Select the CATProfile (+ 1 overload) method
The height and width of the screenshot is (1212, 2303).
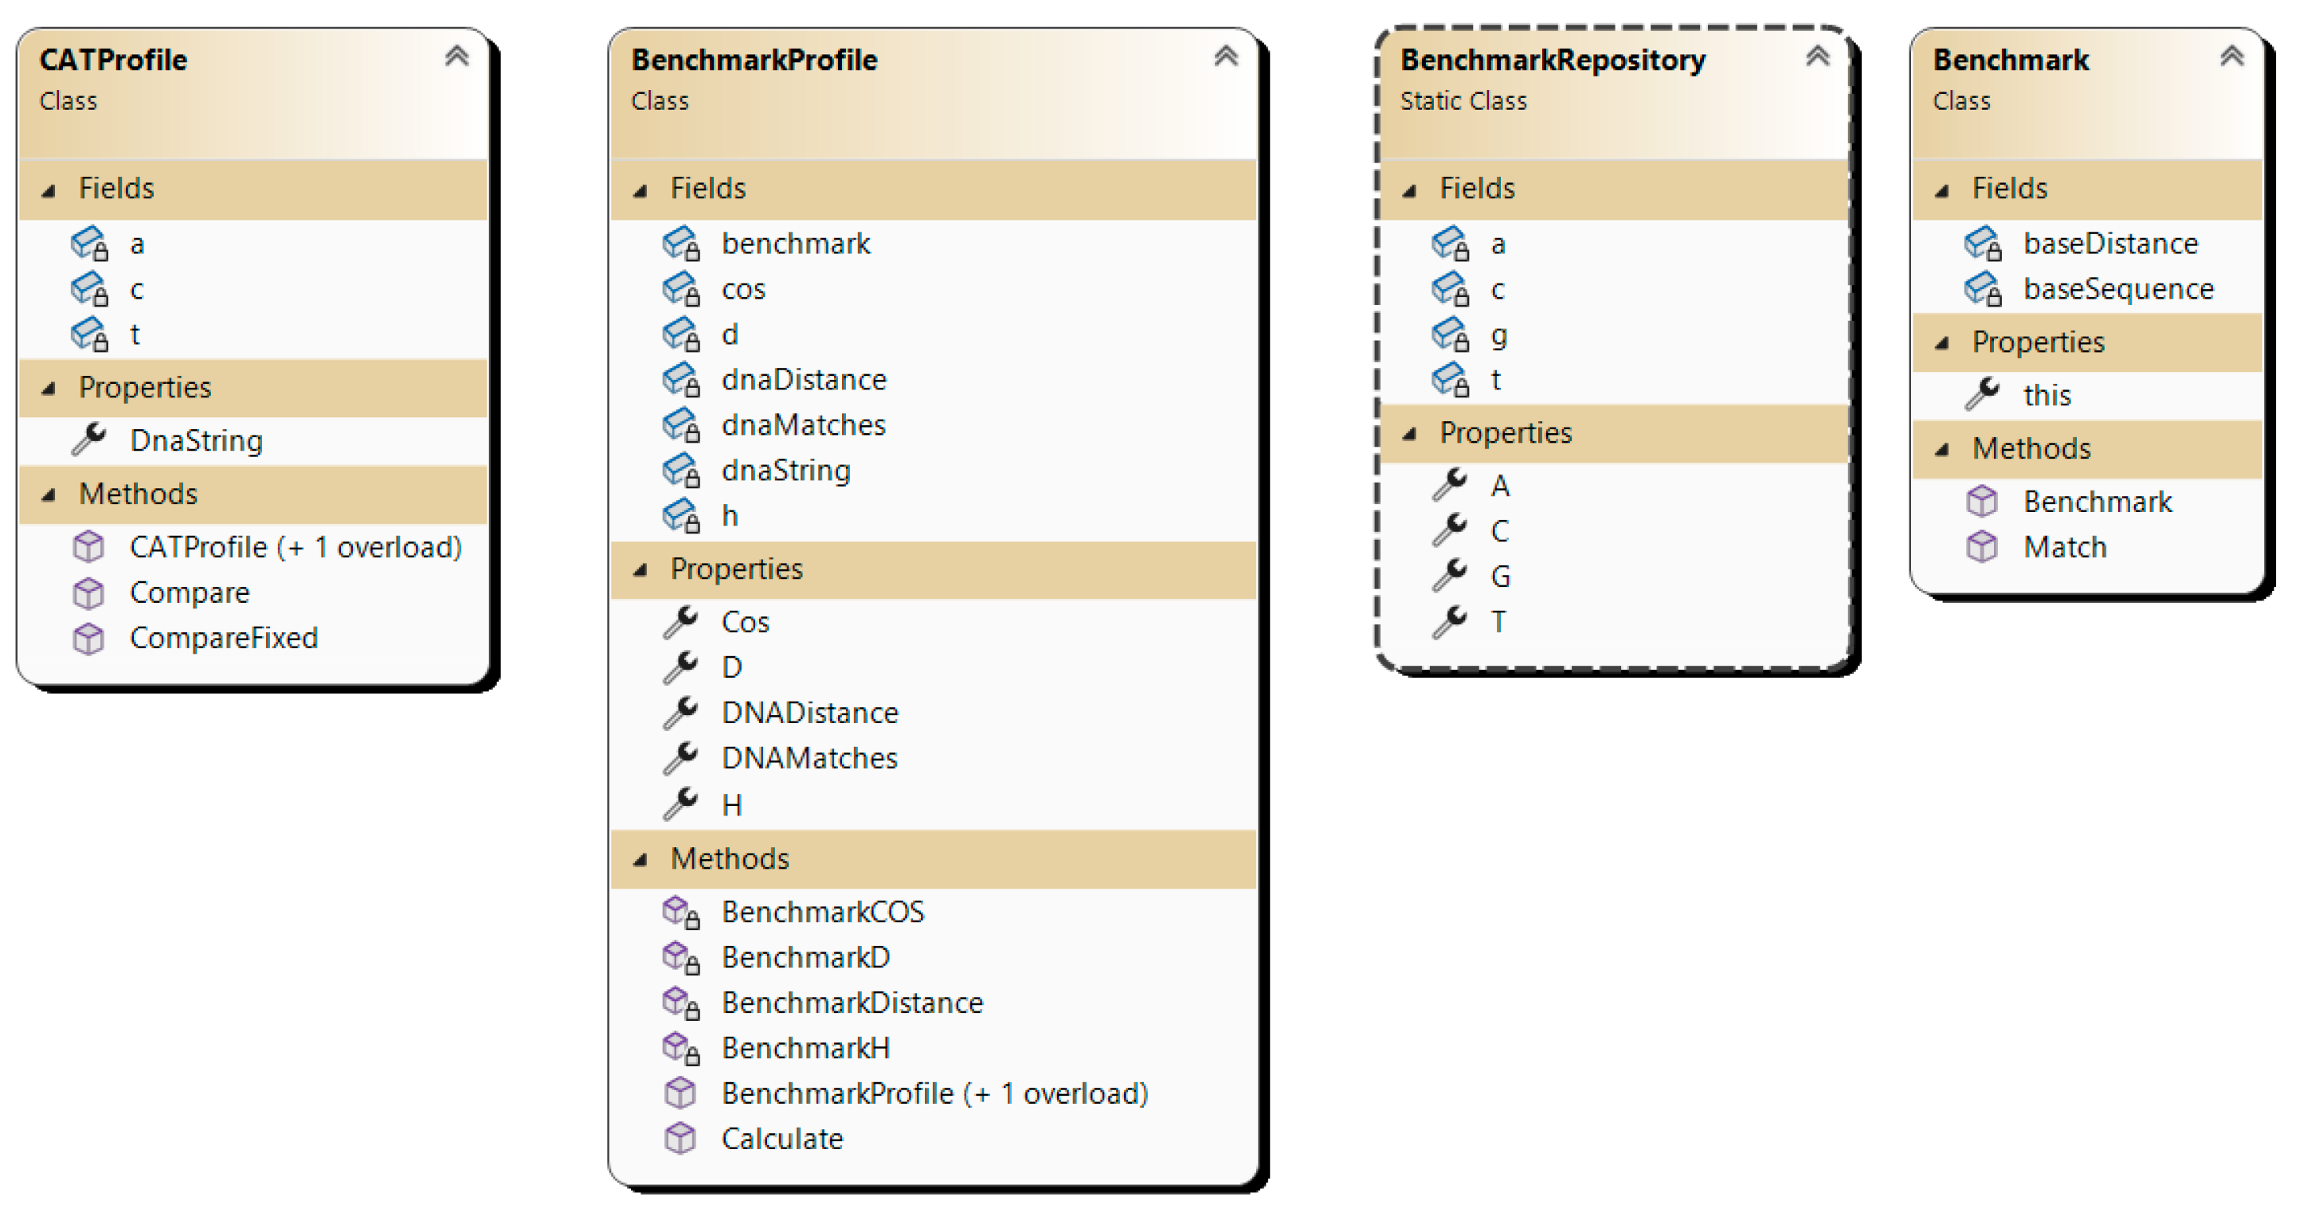click(295, 547)
